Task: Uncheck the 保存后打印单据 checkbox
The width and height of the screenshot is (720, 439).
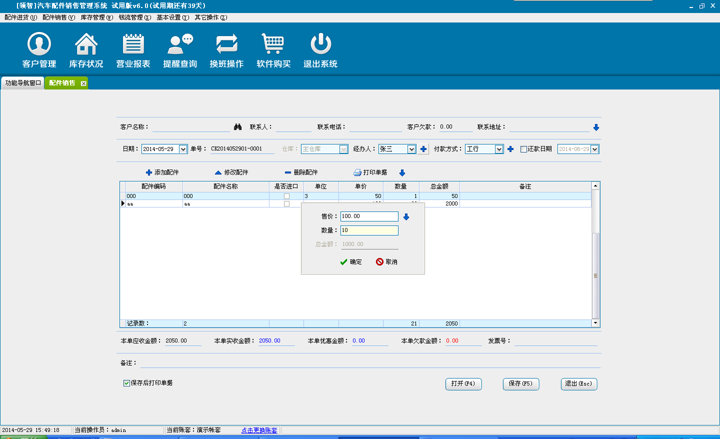Action: click(x=126, y=383)
